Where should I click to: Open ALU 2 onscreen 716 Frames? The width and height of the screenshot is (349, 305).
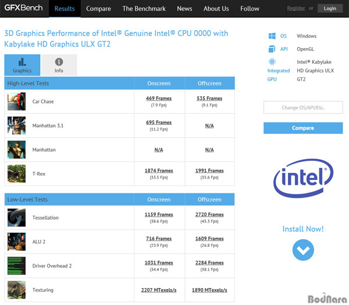pyautogui.click(x=159, y=239)
